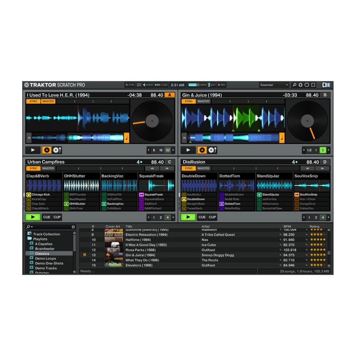Screen dimensions: 356x356
Task: Click the Traktor logo icon in the header
Action: click(x=26, y=85)
